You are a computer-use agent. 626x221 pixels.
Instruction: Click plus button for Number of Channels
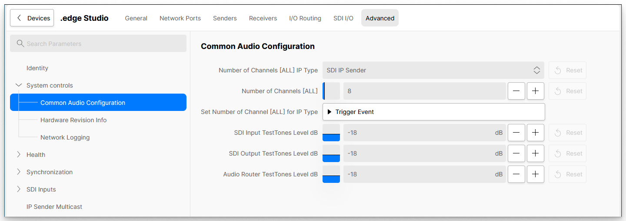[x=535, y=91]
